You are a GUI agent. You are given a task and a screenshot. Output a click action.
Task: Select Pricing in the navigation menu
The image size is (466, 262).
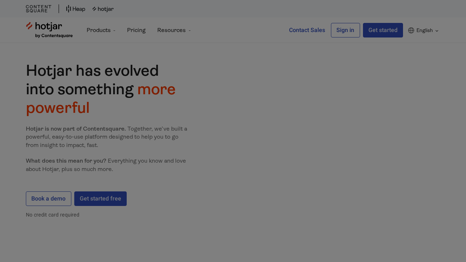click(136, 30)
